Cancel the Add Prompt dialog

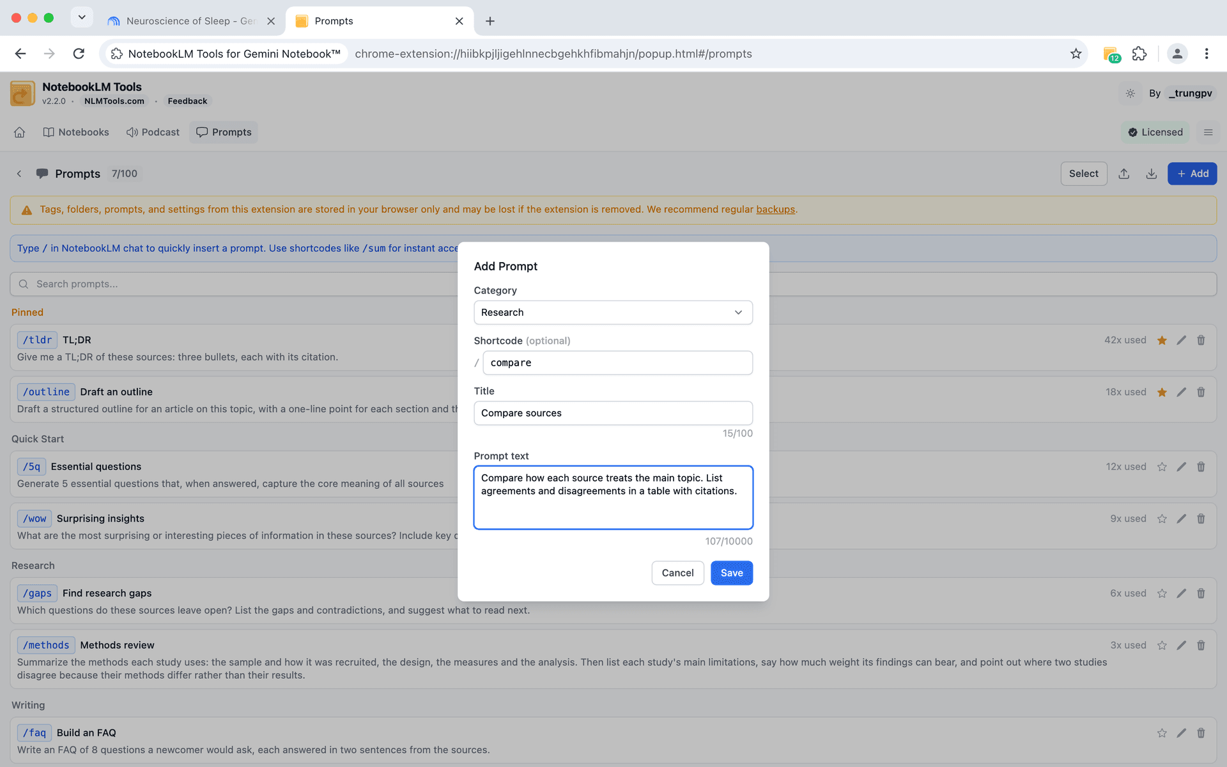(x=677, y=573)
